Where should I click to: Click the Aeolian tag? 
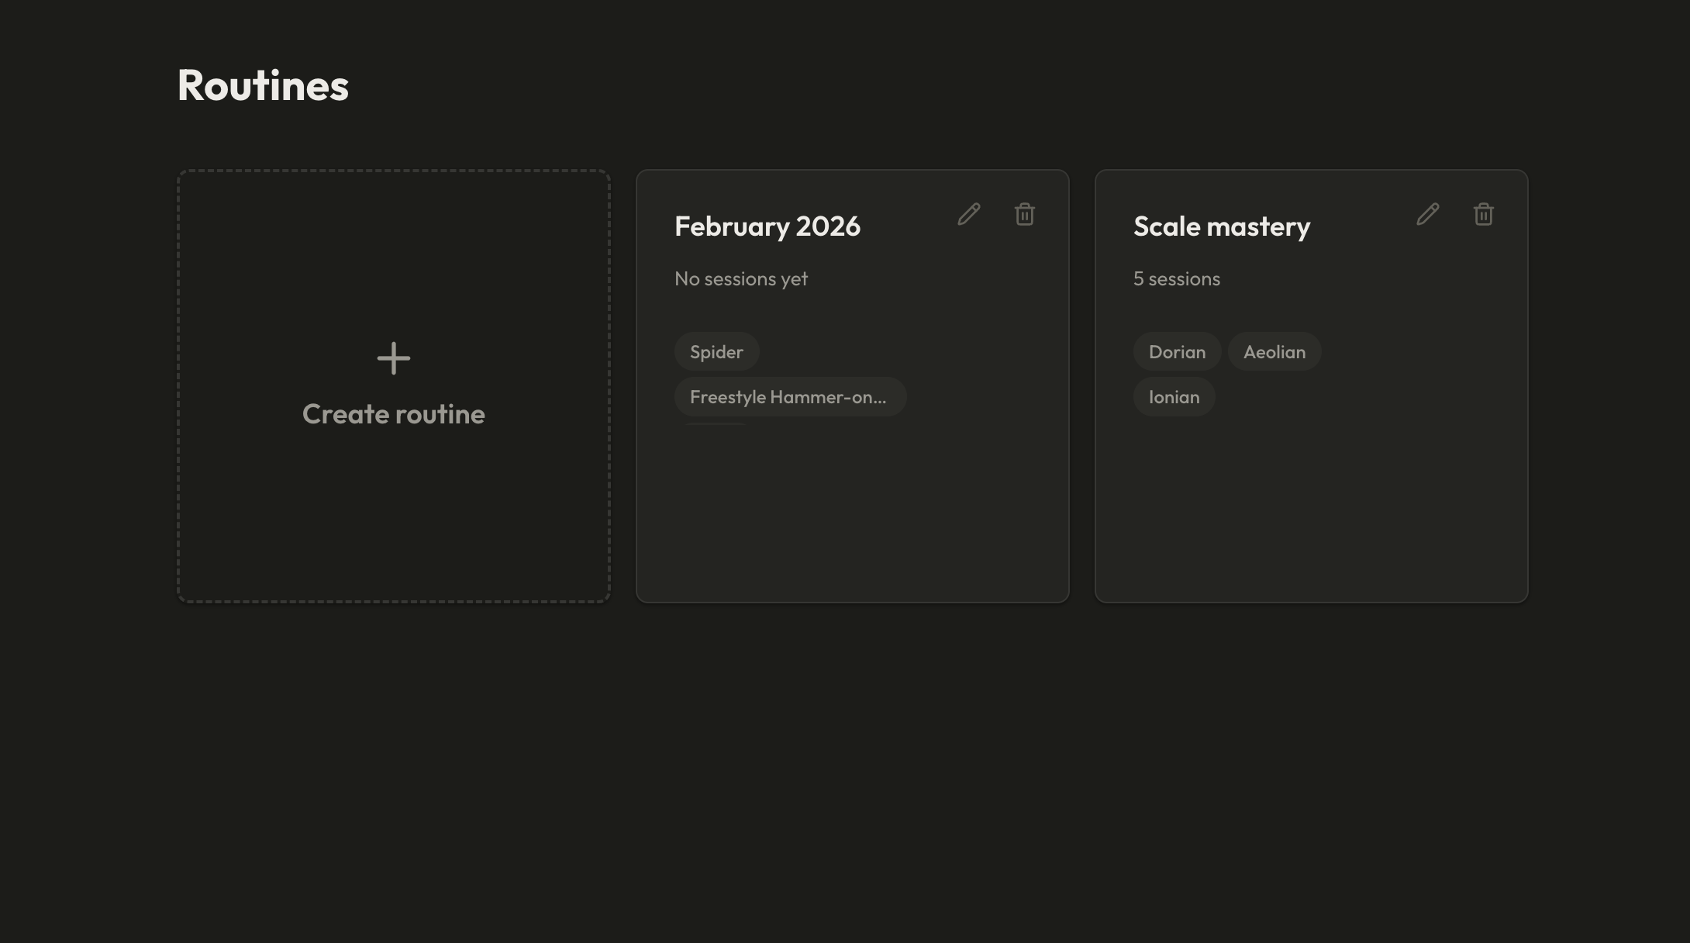[1274, 351]
